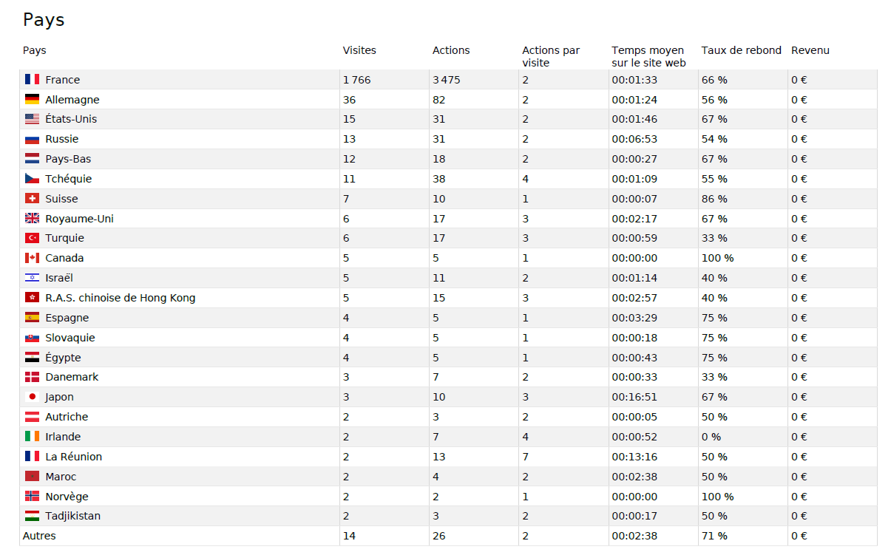Click the Allemagne flag icon
This screenshot has height=555, width=891.
(x=32, y=100)
